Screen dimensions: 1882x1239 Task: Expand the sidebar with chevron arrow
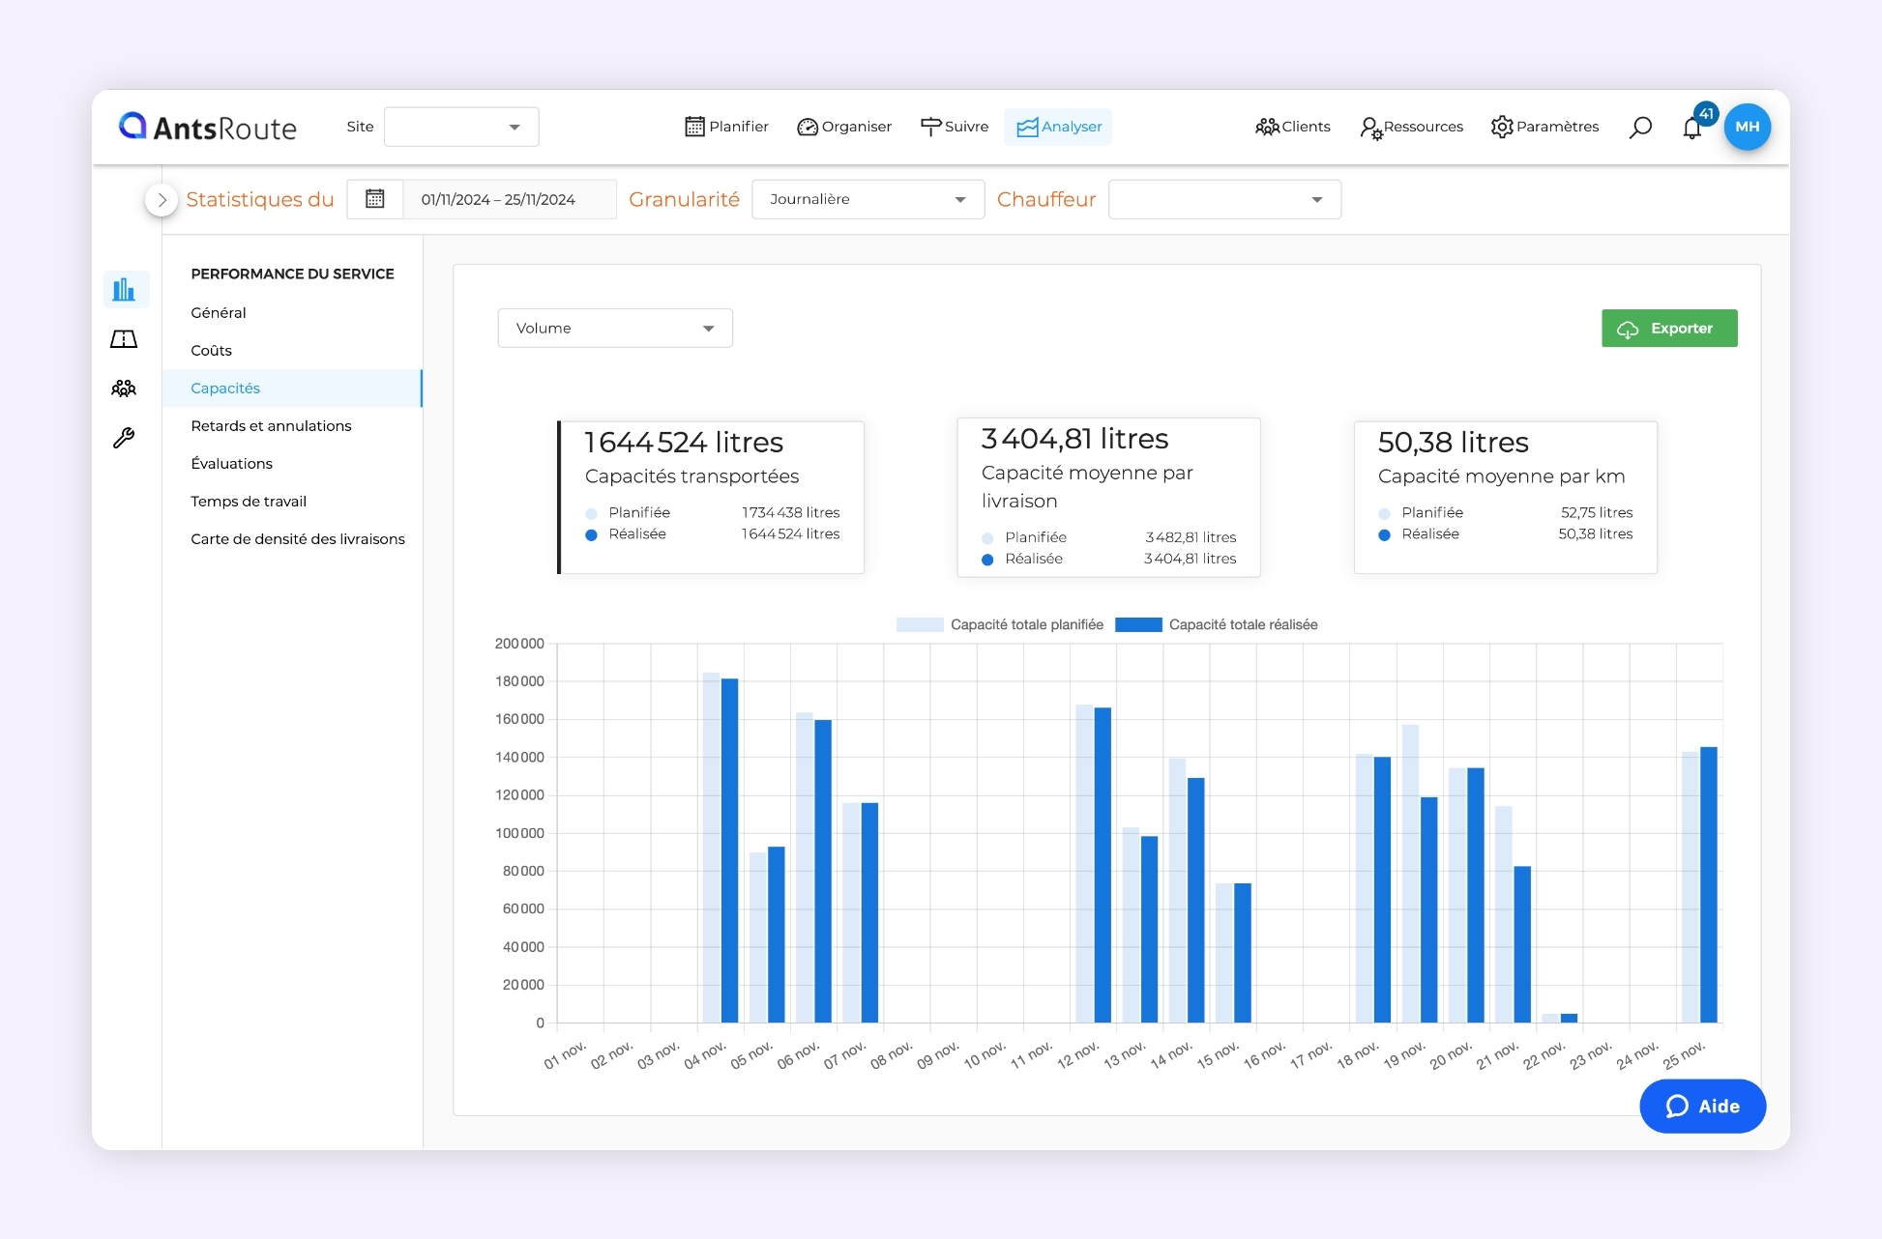click(162, 200)
